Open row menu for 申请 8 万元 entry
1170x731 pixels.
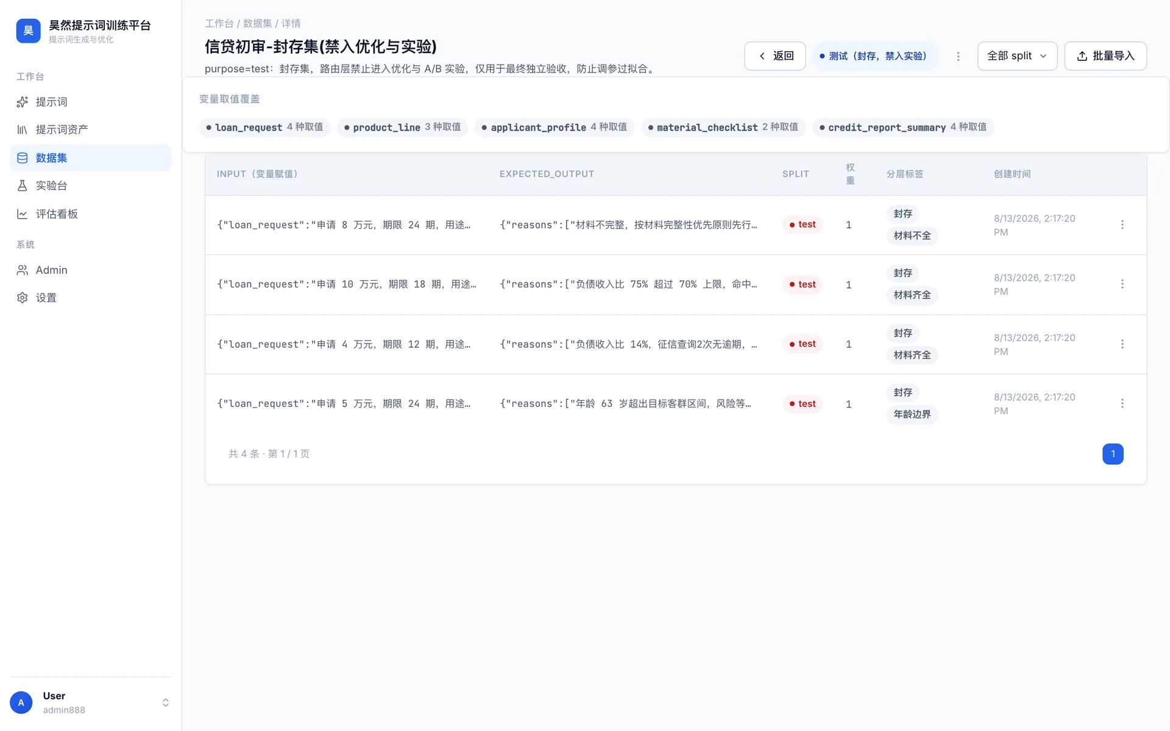click(1122, 225)
